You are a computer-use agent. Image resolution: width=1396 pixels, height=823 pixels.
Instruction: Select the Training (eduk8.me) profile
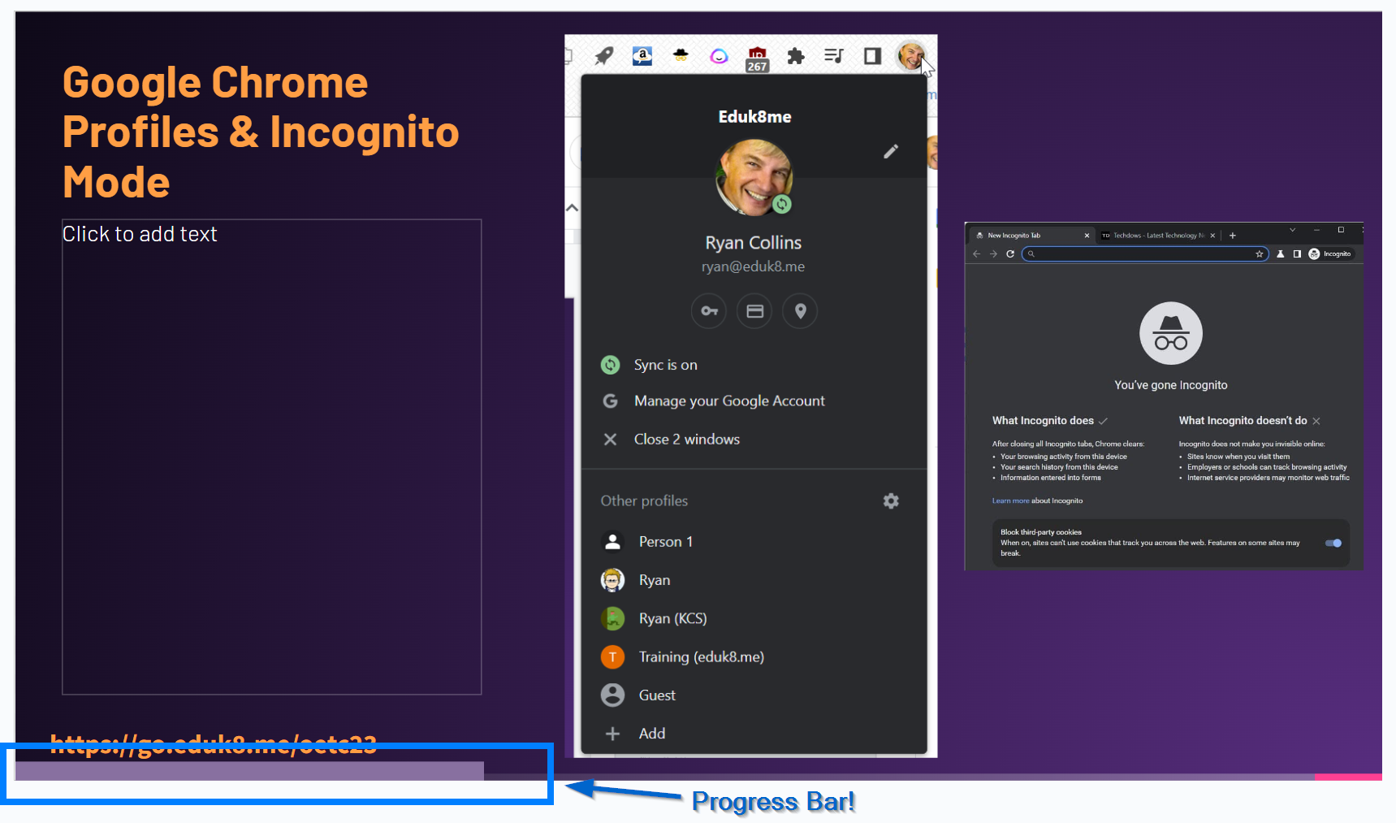[x=700, y=656]
